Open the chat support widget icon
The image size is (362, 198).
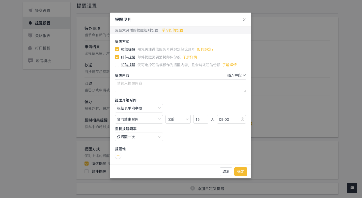tap(352, 188)
